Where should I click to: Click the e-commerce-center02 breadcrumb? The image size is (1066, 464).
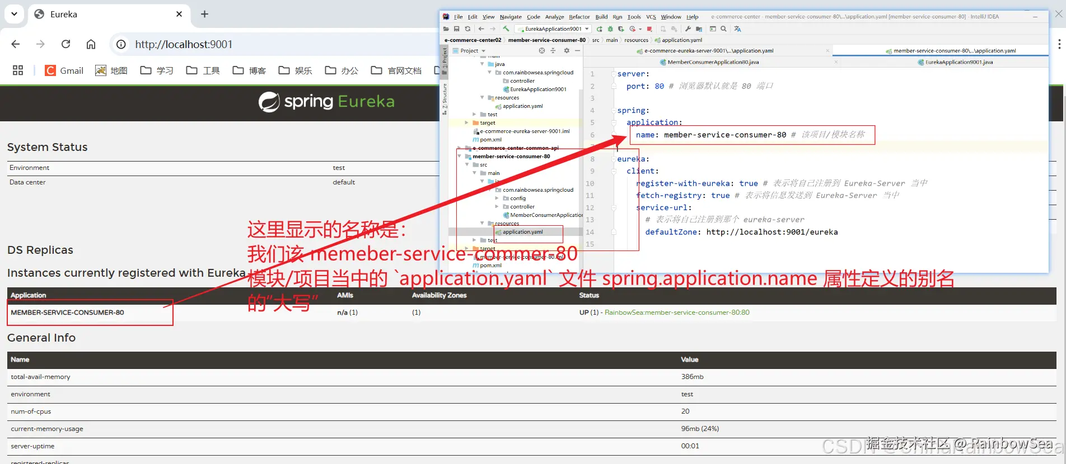coord(473,40)
